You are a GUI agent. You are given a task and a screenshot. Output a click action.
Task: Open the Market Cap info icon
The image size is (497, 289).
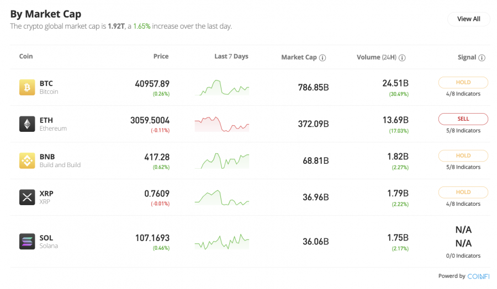click(x=322, y=57)
